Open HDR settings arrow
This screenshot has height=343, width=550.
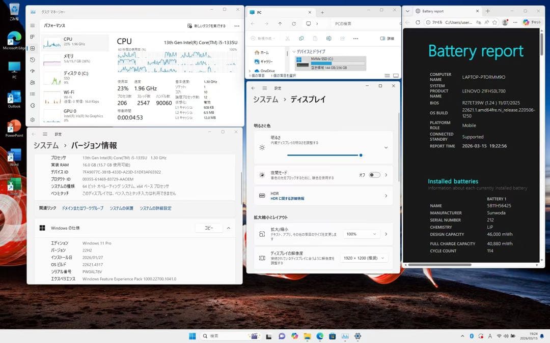pyautogui.click(x=386, y=196)
